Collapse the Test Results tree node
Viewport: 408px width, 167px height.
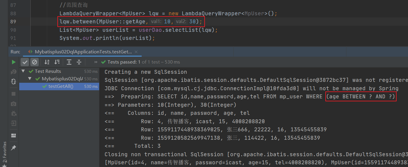pos(23,71)
